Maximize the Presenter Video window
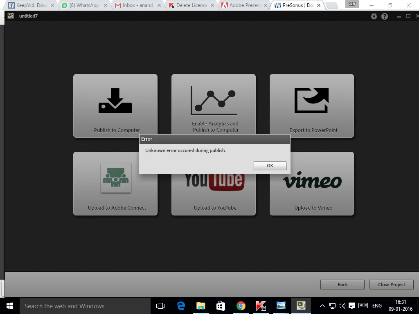The image size is (419, 314). [x=408, y=16]
